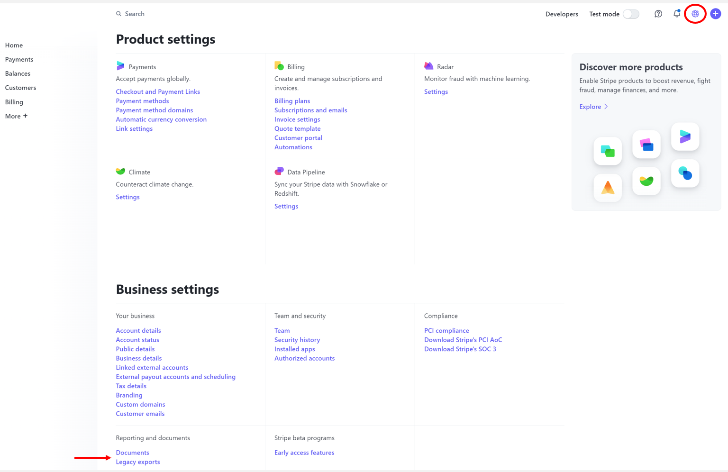Open Tax details

coord(131,386)
